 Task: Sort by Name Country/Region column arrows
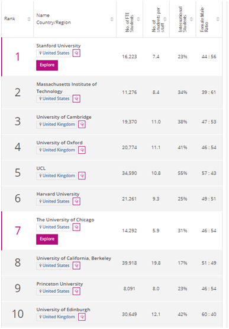pos(112,19)
